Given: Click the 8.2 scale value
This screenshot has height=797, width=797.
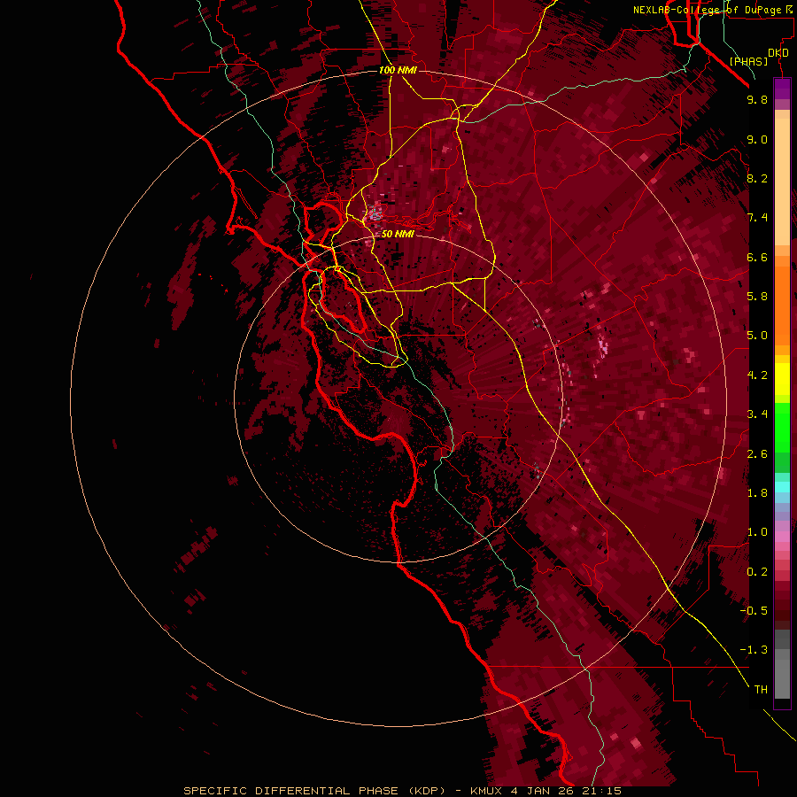Looking at the screenshot, I should coord(757,178).
